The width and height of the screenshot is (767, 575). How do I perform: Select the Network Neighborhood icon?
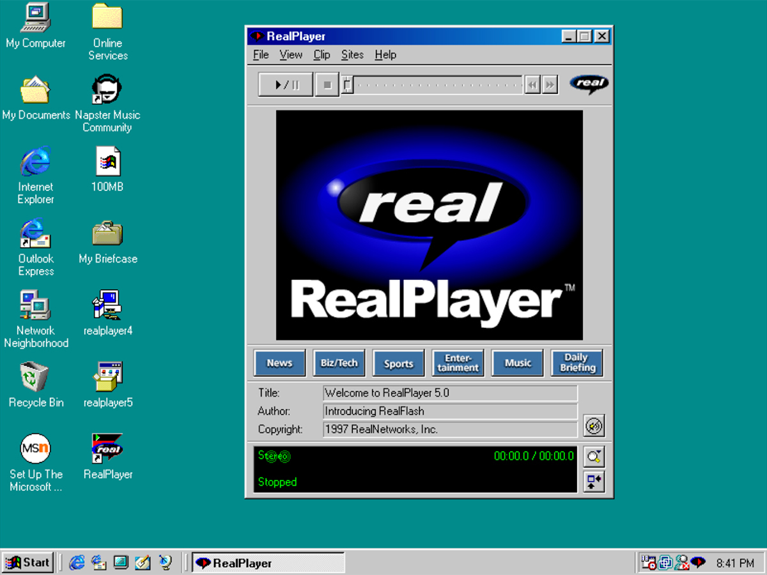[36, 319]
